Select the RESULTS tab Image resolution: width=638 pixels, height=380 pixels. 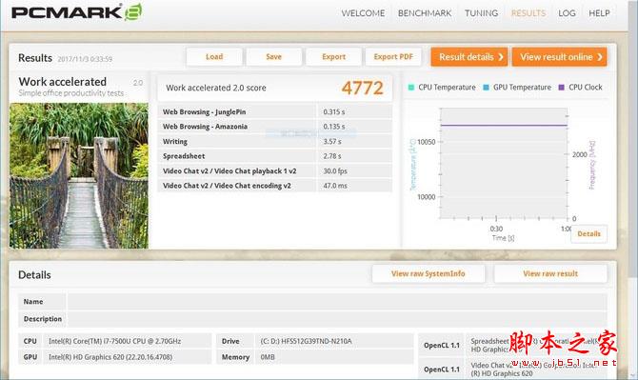528,13
